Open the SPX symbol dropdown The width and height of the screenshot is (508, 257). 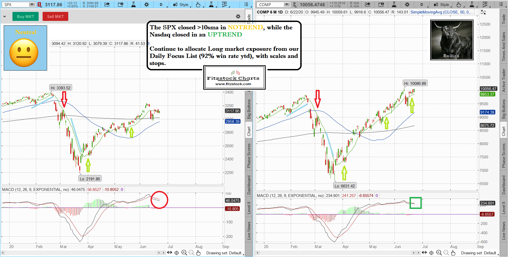[32, 4]
